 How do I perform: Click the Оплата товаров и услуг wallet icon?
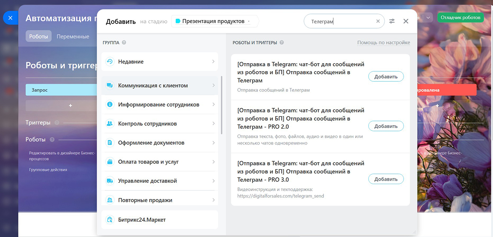[110, 162]
